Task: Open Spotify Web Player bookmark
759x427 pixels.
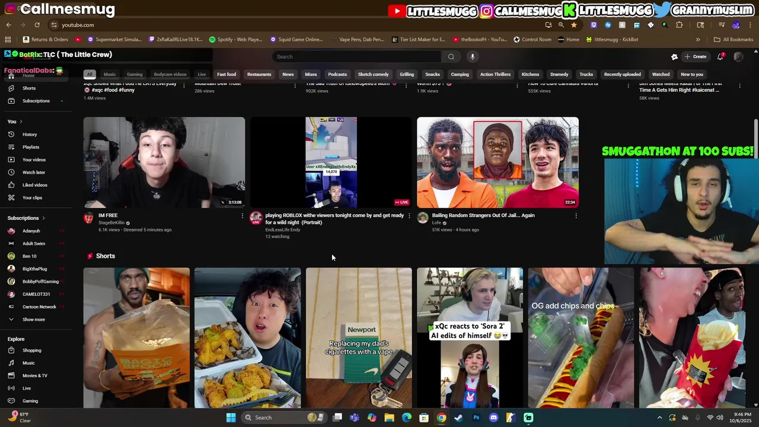Action: coord(235,40)
